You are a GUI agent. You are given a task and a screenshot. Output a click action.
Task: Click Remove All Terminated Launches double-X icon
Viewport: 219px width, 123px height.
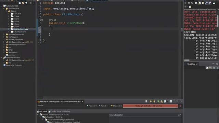coord(192,3)
